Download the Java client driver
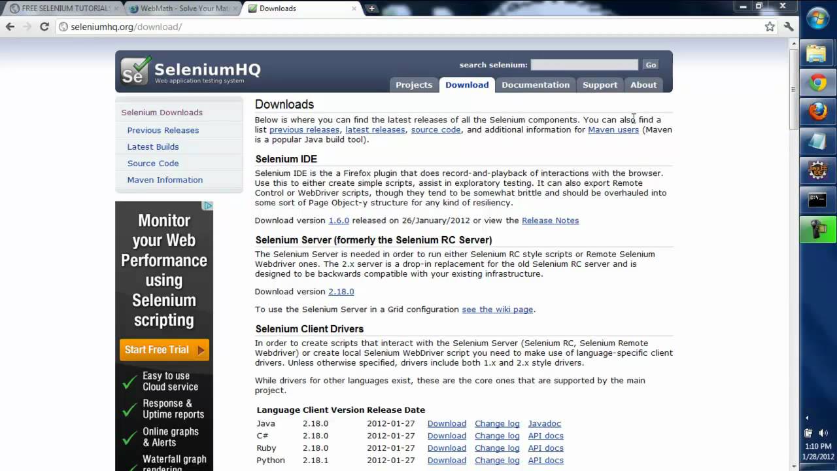The image size is (837, 471). click(447, 424)
